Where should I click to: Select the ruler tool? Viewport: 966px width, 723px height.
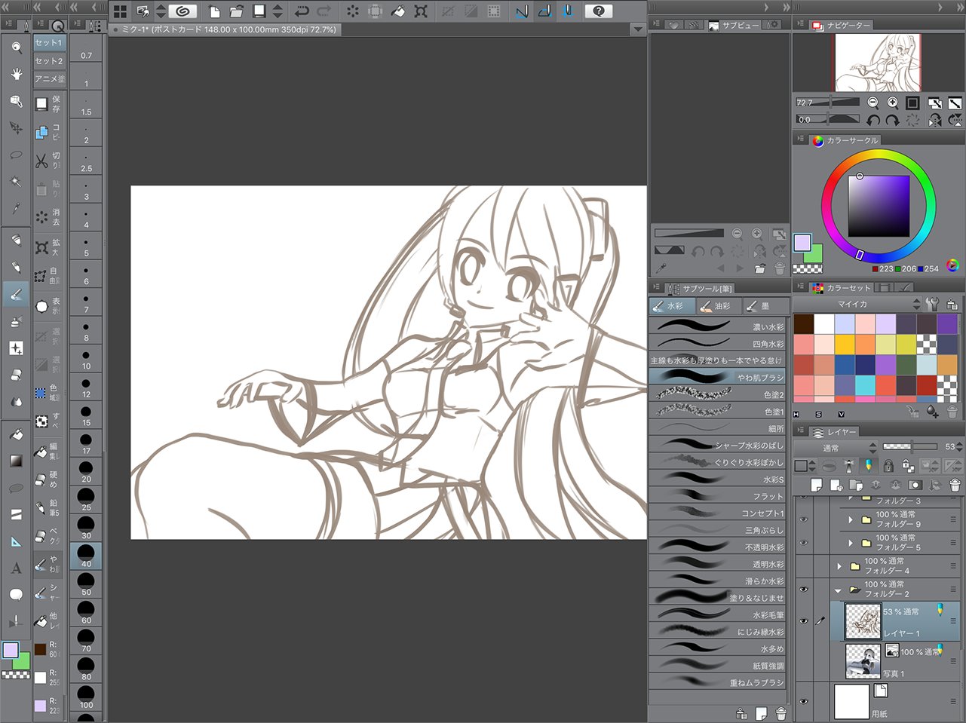(16, 541)
